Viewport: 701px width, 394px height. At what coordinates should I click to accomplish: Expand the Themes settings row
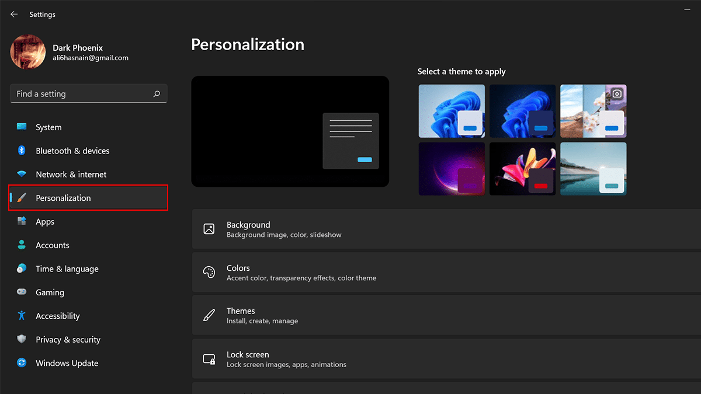(444, 315)
